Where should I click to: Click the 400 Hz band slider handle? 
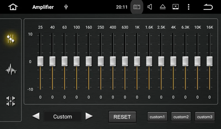tap(113, 61)
